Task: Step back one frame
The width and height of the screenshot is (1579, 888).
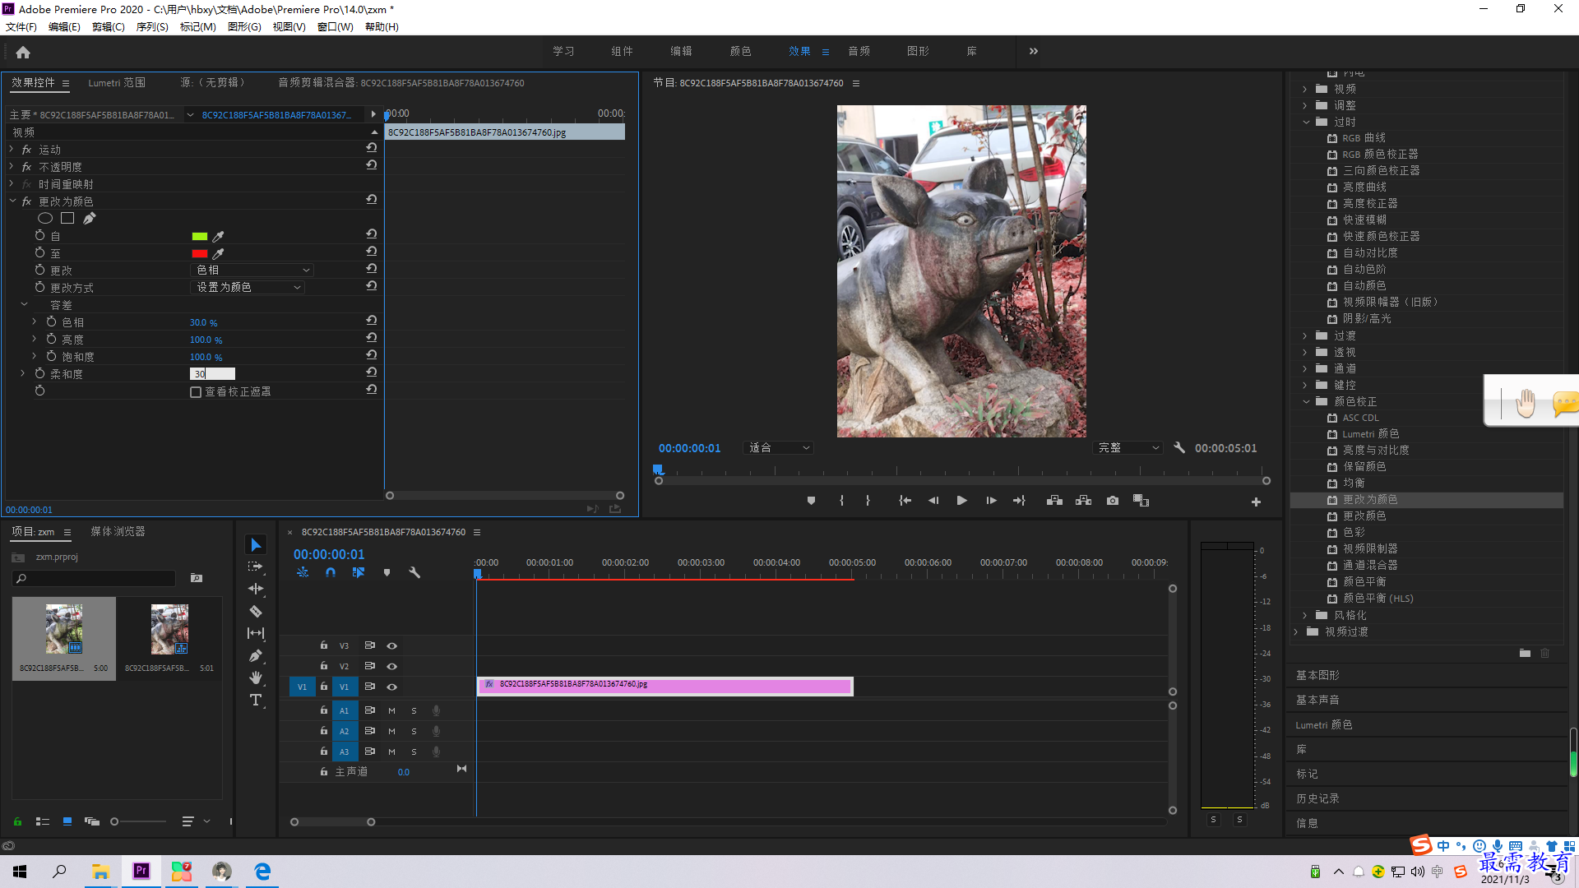Action: (933, 501)
